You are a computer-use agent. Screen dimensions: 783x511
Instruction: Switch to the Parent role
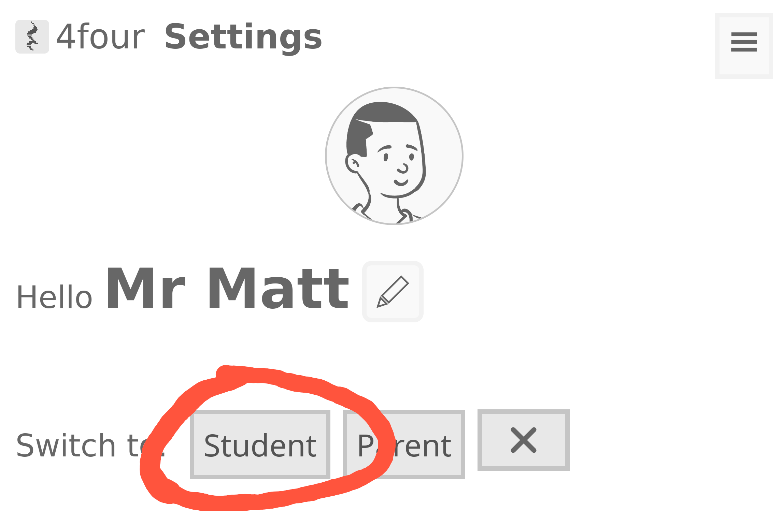tap(404, 445)
